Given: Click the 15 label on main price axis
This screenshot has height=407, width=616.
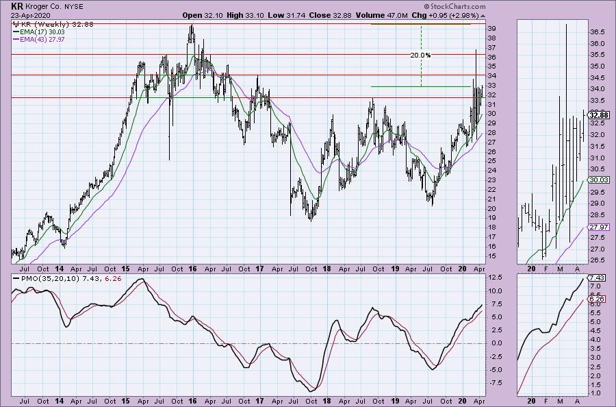Looking at the screenshot, I should [491, 256].
